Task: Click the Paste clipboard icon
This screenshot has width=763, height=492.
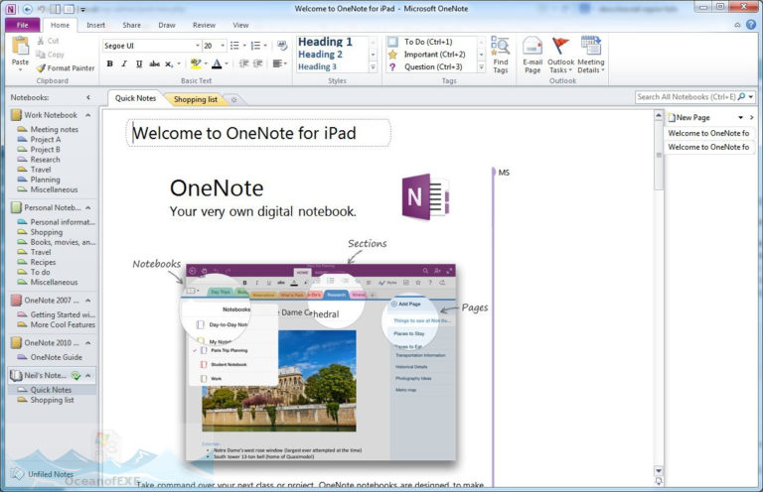Action: tap(20, 47)
